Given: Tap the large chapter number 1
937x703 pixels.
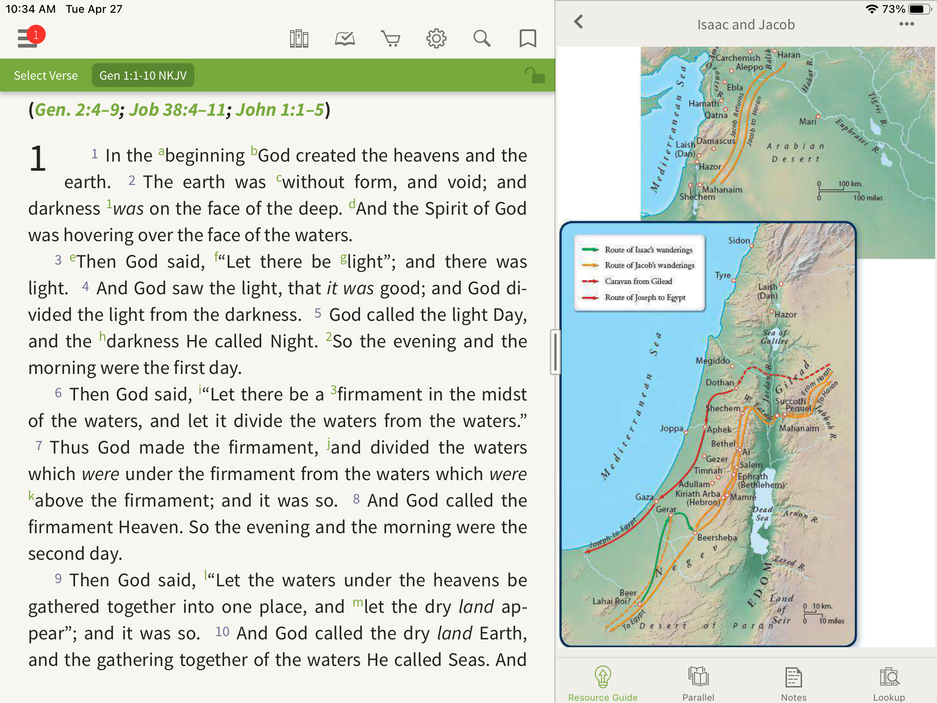Looking at the screenshot, I should [x=38, y=159].
